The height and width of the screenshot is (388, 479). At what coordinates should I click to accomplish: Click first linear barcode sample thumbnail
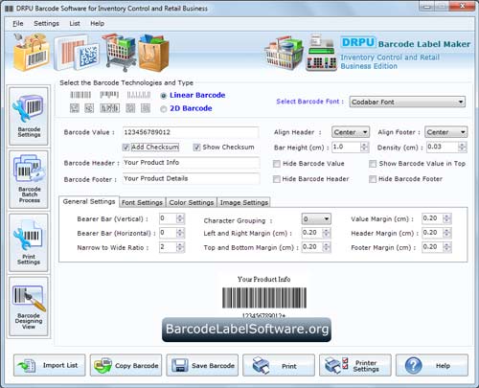[80, 95]
